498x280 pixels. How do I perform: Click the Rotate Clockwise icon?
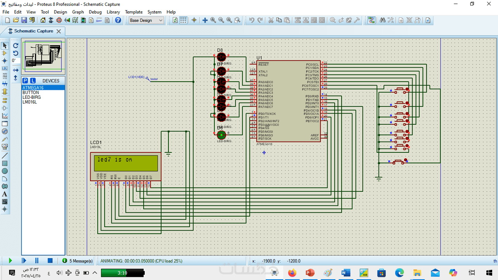[x=16, y=45]
